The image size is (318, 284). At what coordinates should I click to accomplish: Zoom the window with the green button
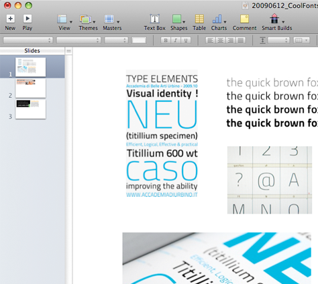coord(29,5)
